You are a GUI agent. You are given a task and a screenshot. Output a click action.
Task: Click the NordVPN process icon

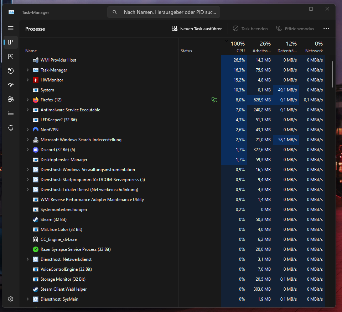[x=36, y=130]
